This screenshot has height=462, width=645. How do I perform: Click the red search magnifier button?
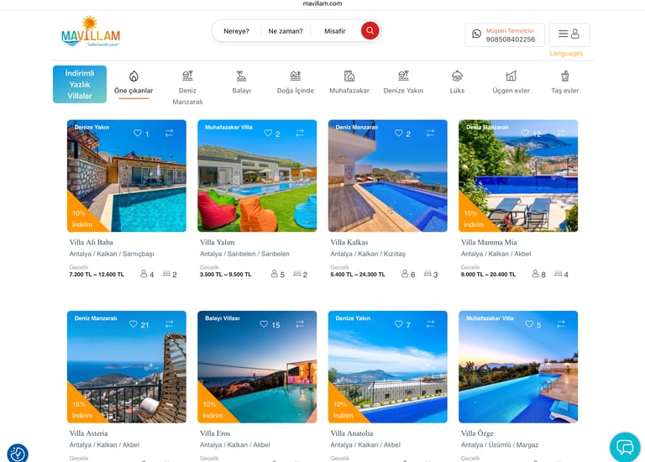pyautogui.click(x=370, y=31)
